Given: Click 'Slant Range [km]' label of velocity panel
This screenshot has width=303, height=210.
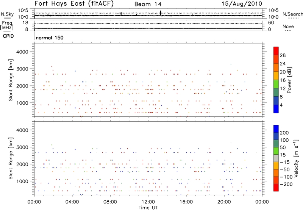Looking at the screenshot, I should (11, 158).
